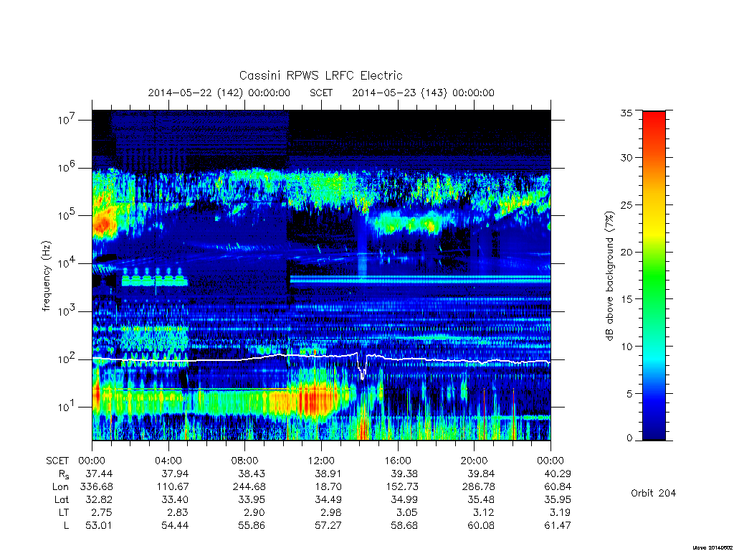Click the "frequency (Hz)" axis label
This screenshot has width=734, height=551.
pos(47,276)
